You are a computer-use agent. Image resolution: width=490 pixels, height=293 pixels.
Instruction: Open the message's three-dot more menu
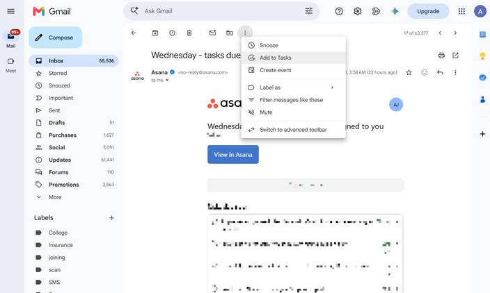(x=455, y=73)
